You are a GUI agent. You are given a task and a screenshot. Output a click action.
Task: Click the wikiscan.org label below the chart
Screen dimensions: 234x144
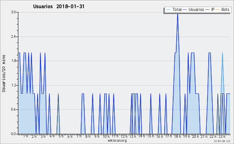pyautogui.click(x=117, y=140)
